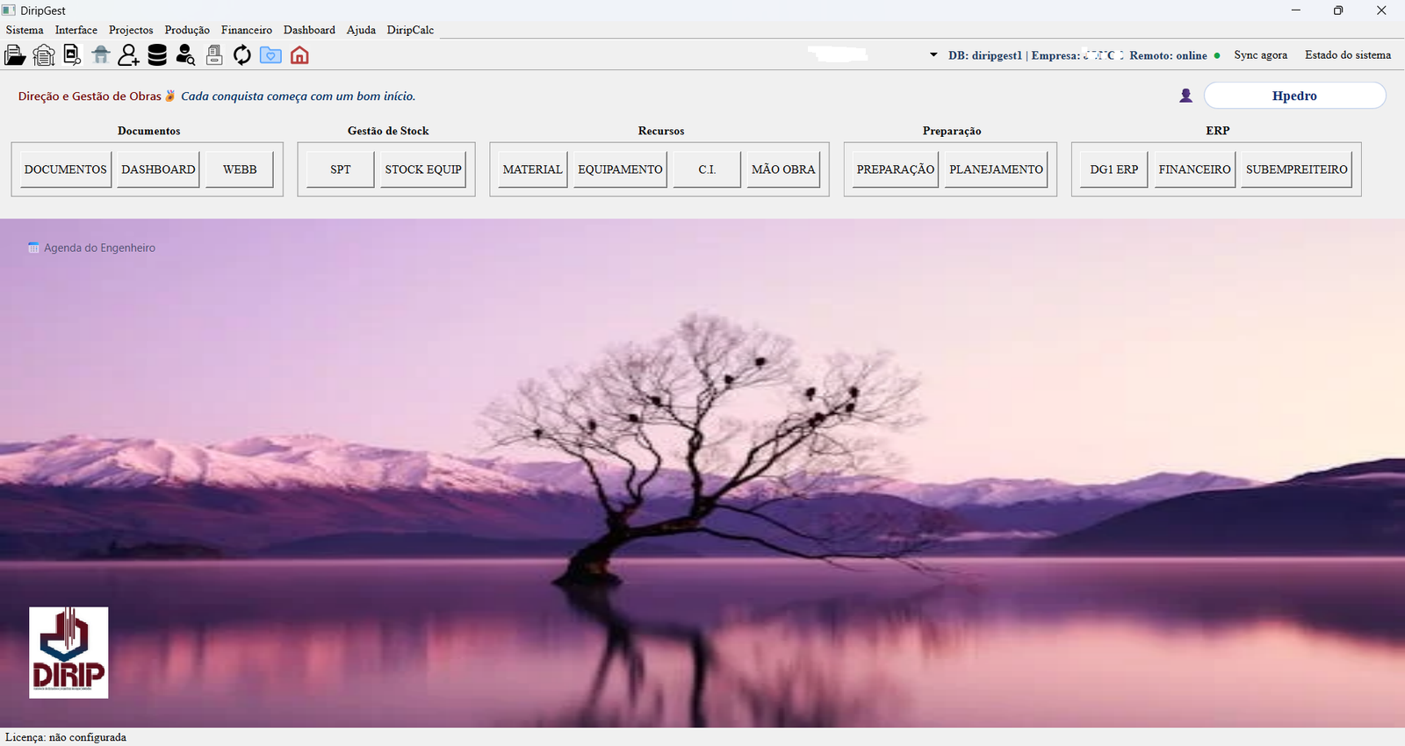
Task: Click the 'Remoto: online' status text
Action: tap(1168, 55)
